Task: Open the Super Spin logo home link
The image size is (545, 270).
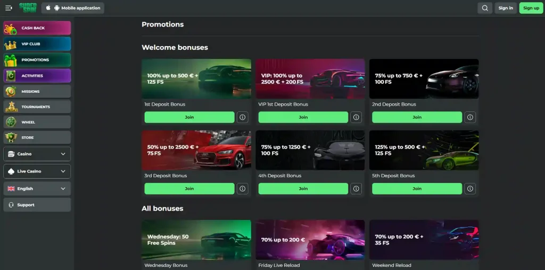Action: (28, 8)
